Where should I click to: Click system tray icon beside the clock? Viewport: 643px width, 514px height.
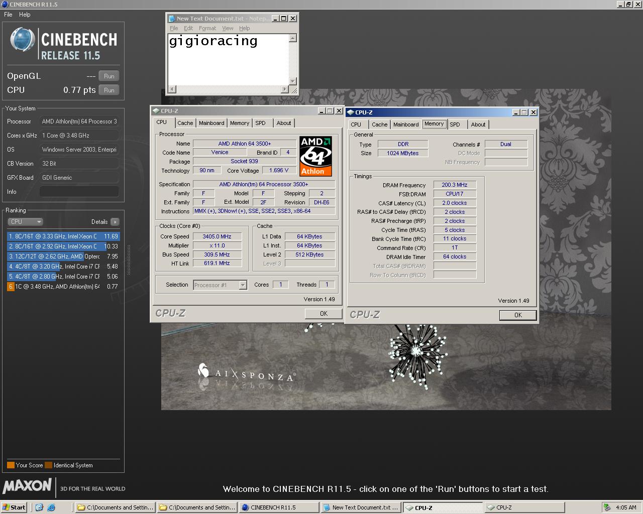[x=607, y=507]
